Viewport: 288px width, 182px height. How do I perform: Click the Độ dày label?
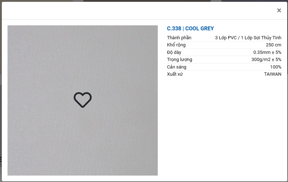[x=174, y=52]
